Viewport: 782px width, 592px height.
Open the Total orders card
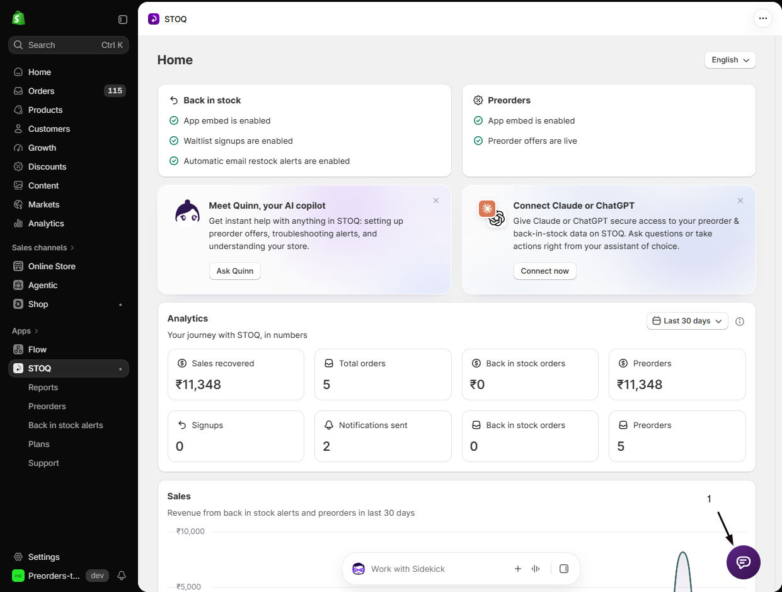click(383, 374)
